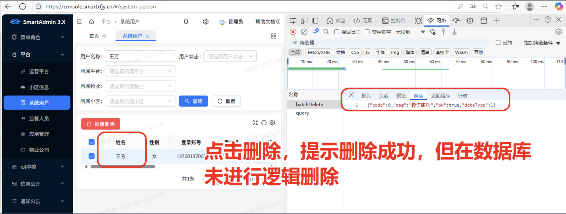
Task: Toggle the 反转 filter checkbox
Action: pyautogui.click(x=498, y=42)
